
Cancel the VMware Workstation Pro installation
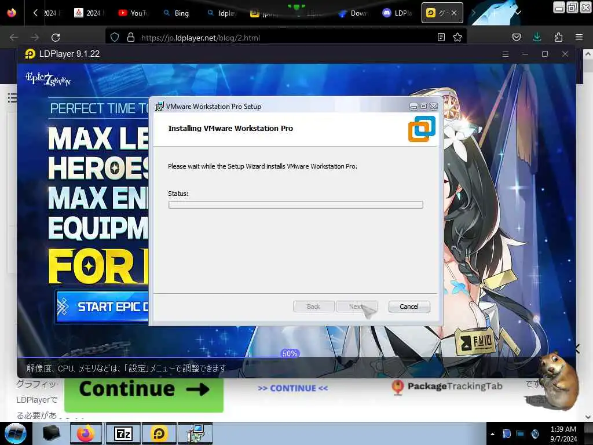[409, 307]
